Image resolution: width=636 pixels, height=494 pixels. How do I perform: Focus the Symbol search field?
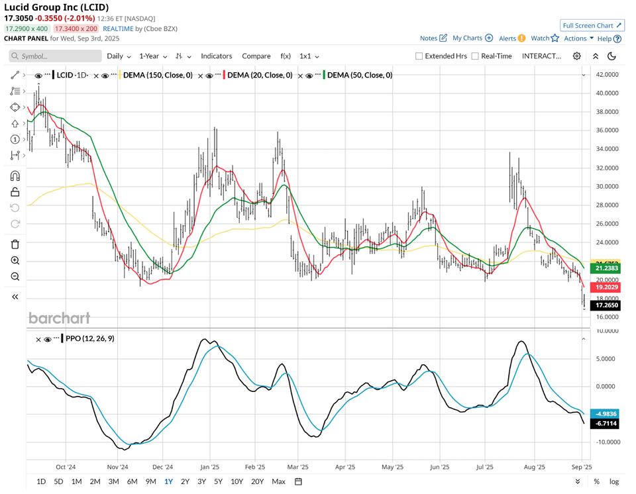[55, 56]
